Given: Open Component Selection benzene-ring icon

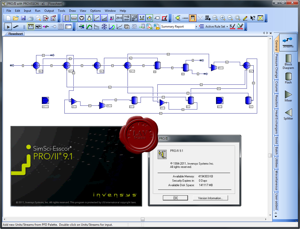Looking at the screenshot, I should click(x=82, y=18).
